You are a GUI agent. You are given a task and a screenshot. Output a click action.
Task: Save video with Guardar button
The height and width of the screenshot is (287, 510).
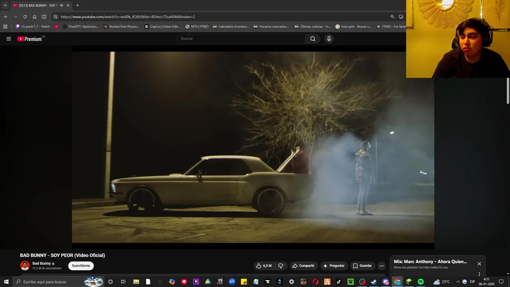click(362, 266)
